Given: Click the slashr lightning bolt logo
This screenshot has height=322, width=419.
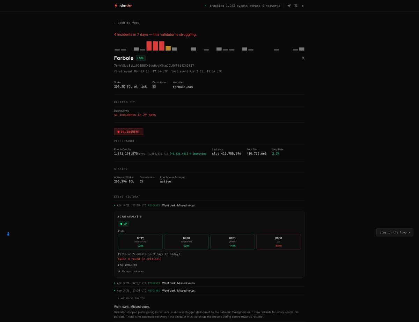Looking at the screenshot, I should 116,6.
